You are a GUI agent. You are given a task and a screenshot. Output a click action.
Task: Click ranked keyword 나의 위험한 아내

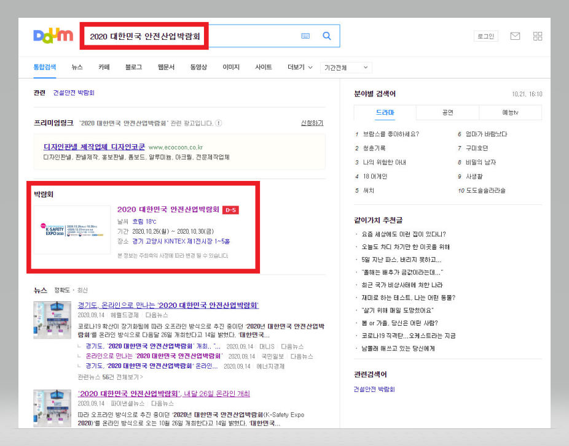coord(384,163)
